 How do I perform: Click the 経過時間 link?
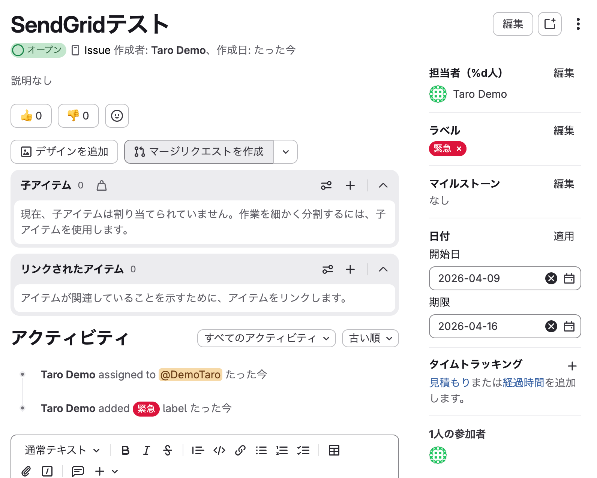523,382
